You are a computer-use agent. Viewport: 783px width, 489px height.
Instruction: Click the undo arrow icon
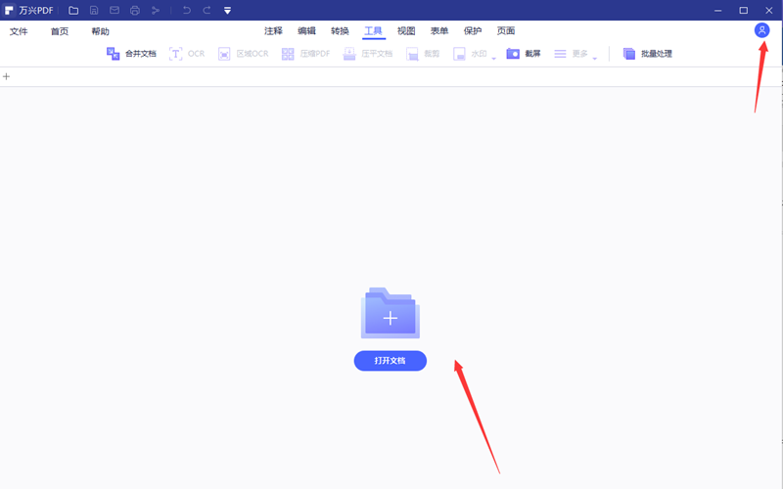click(x=186, y=10)
